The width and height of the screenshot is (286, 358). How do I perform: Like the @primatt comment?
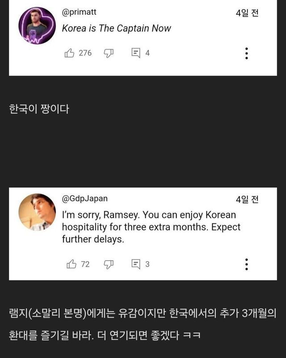pyautogui.click(x=69, y=53)
